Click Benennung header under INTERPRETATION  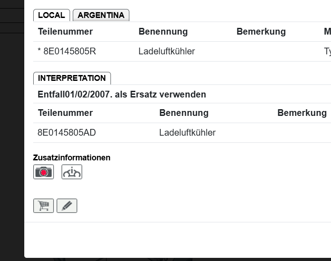[x=184, y=113]
